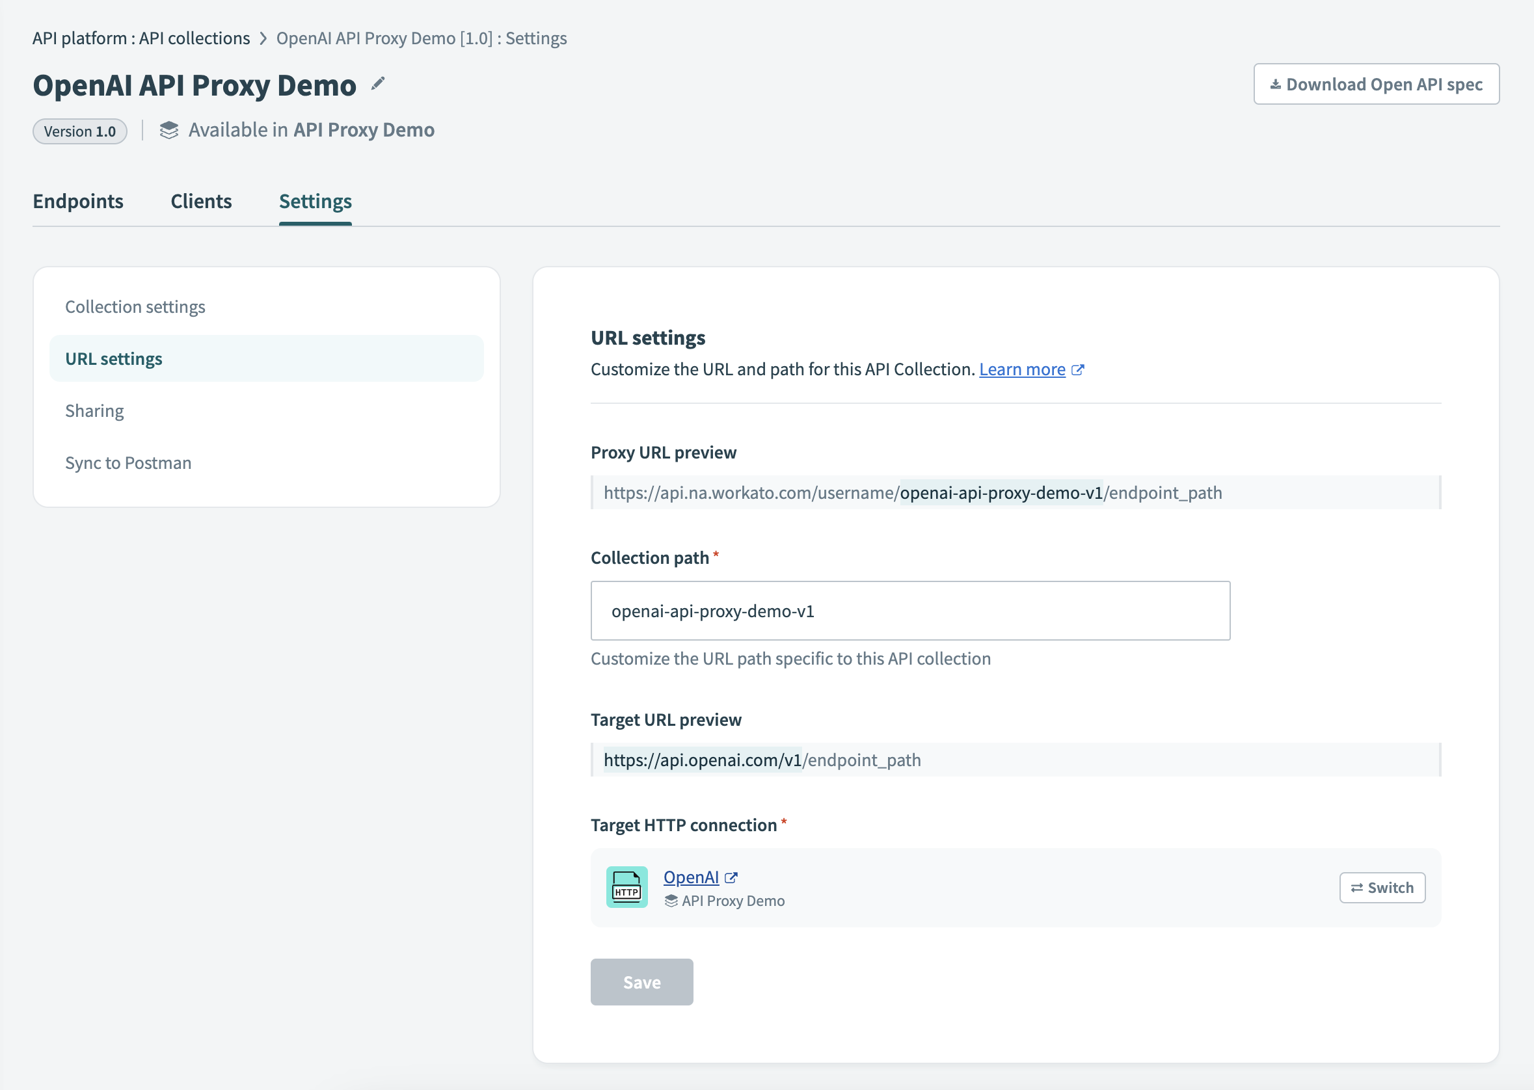Switch to the Endpoints tab
The width and height of the screenshot is (1534, 1090).
click(x=78, y=201)
